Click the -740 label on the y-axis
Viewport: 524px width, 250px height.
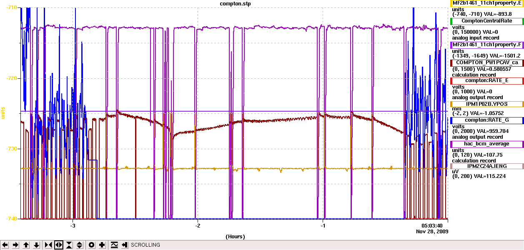click(x=11, y=218)
